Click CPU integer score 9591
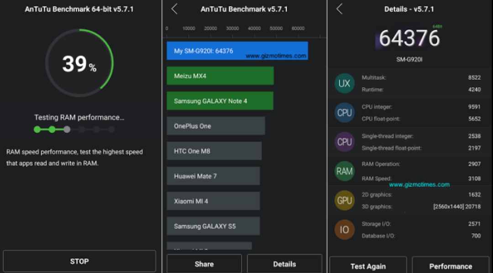The height and width of the screenshot is (273, 493). click(x=474, y=107)
